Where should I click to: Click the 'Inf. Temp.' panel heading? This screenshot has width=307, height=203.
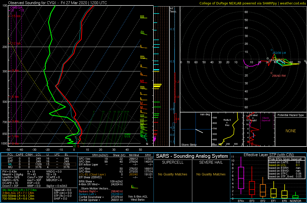pyautogui.click(x=173, y=10)
